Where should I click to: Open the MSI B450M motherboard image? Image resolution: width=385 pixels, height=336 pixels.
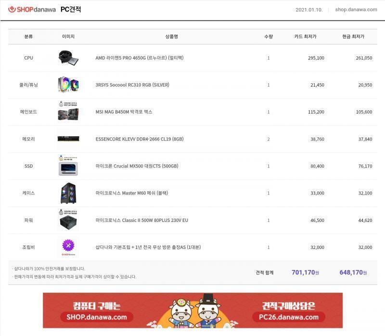click(x=68, y=111)
